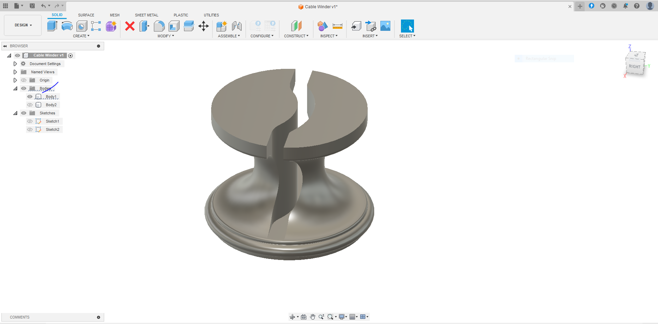Activate the Cable Winder v1 radio button
Screen dimensions: 658x324
point(71,55)
